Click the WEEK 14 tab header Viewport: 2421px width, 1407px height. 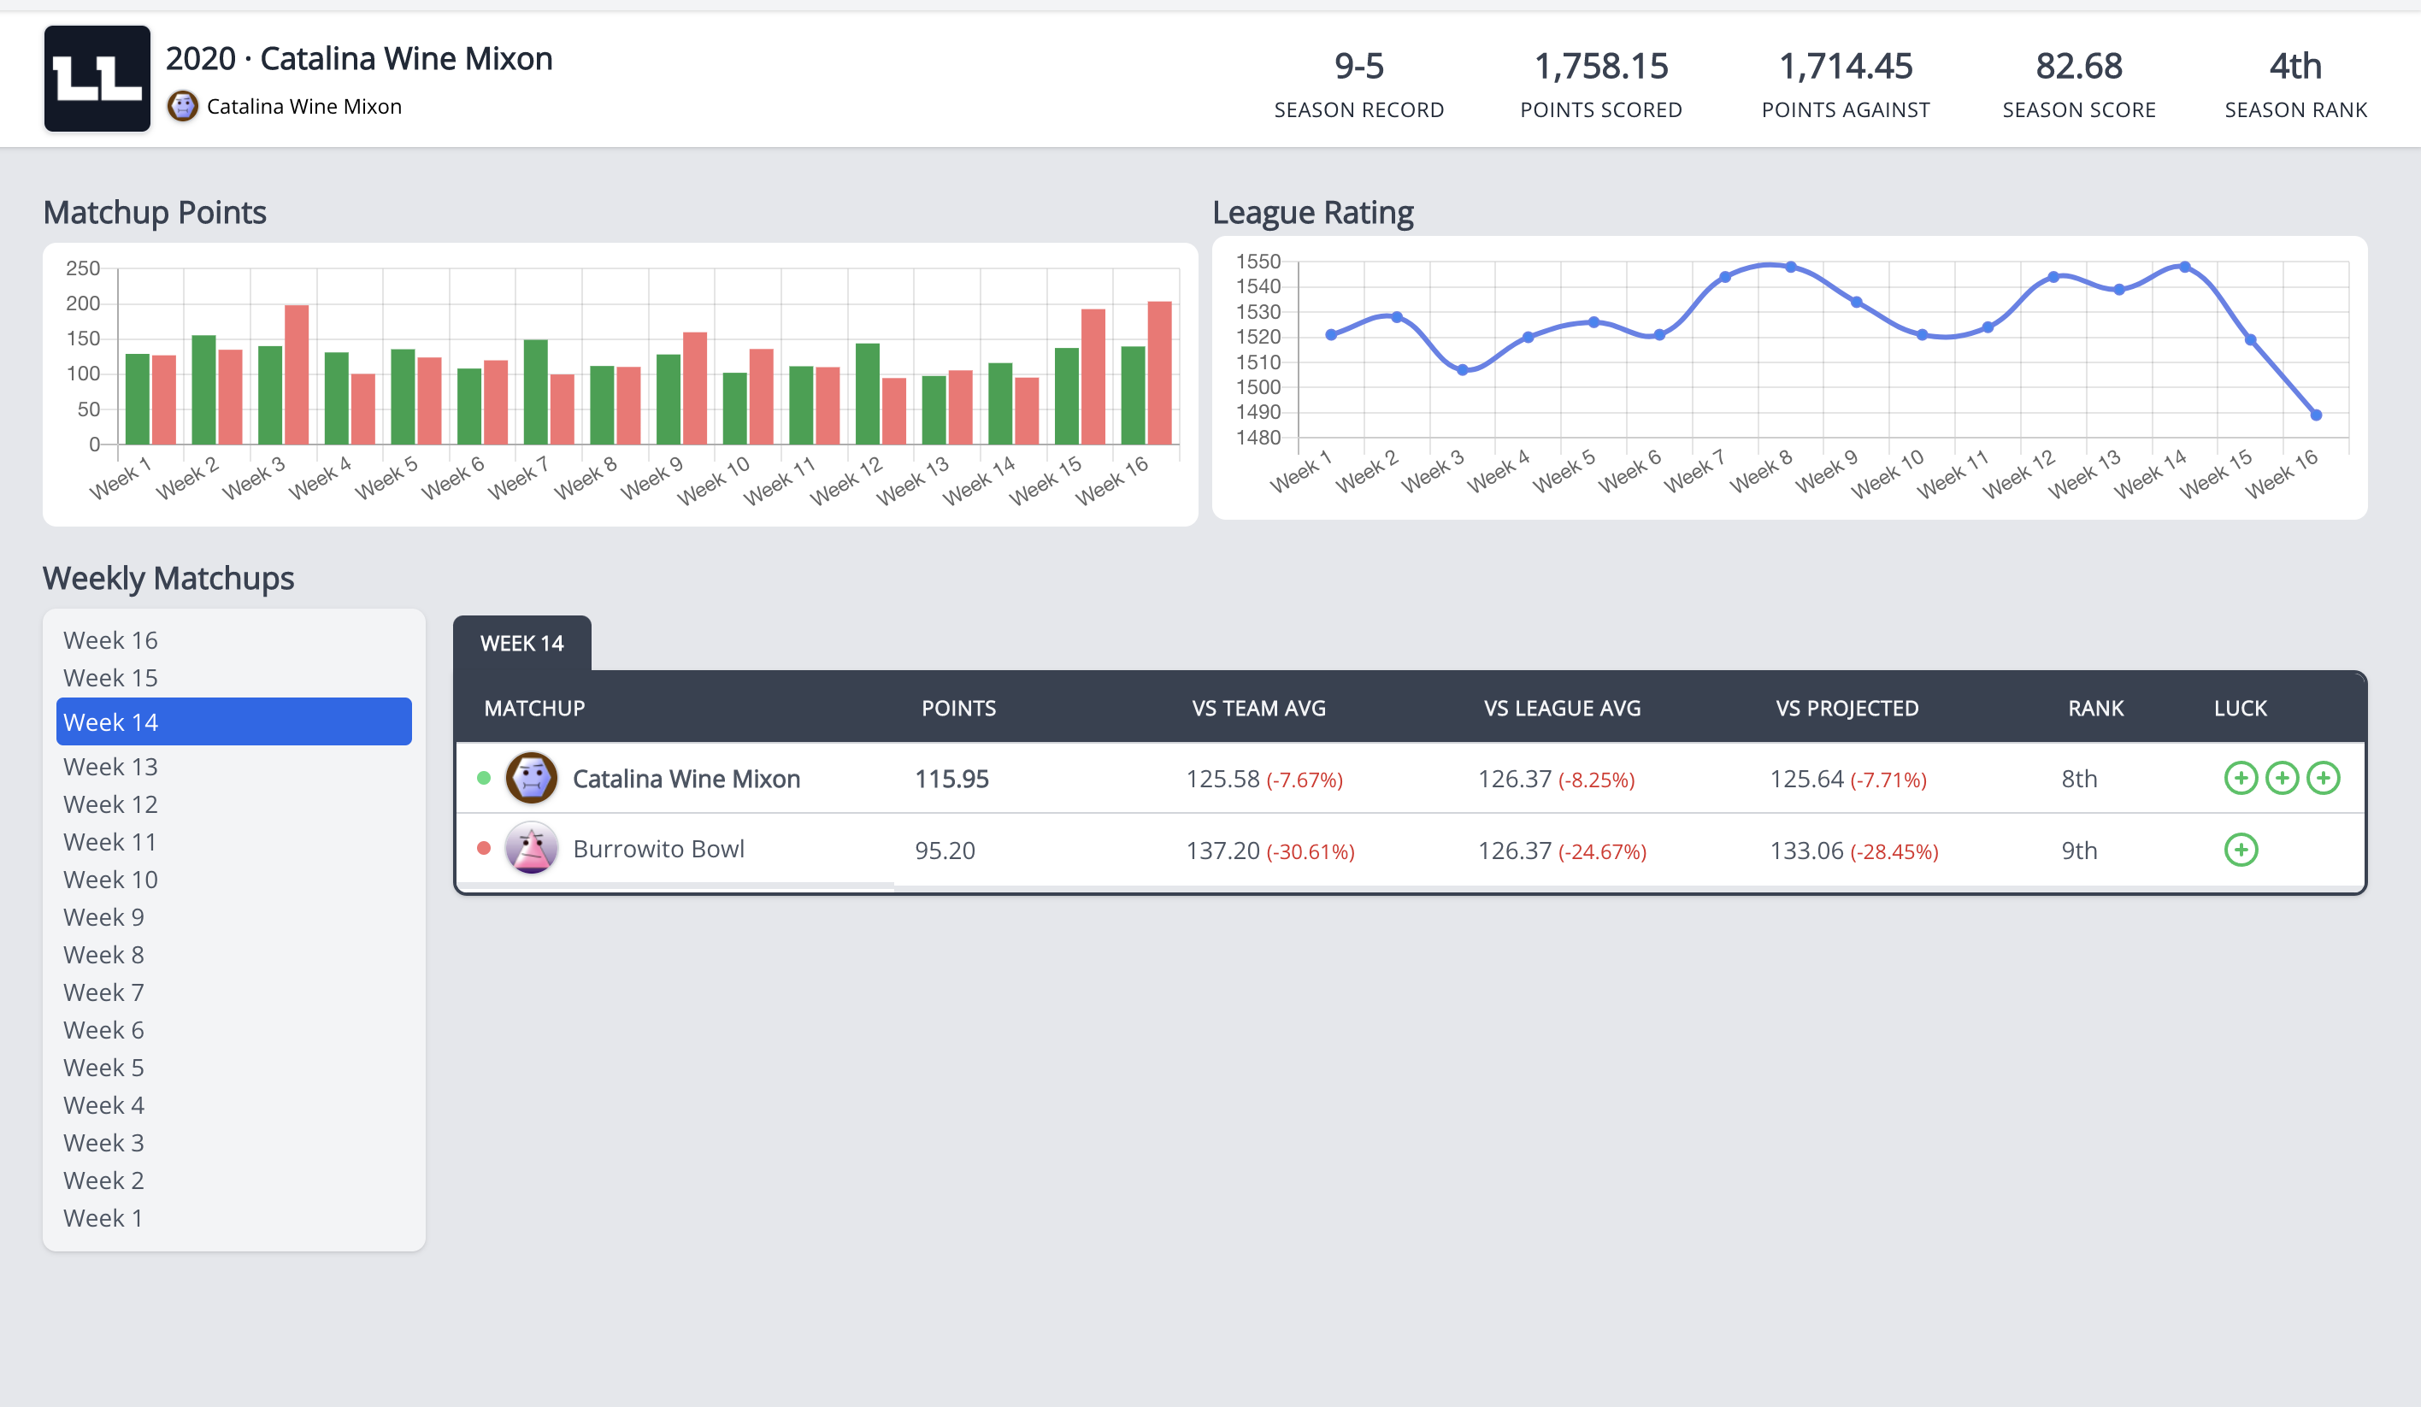click(521, 644)
